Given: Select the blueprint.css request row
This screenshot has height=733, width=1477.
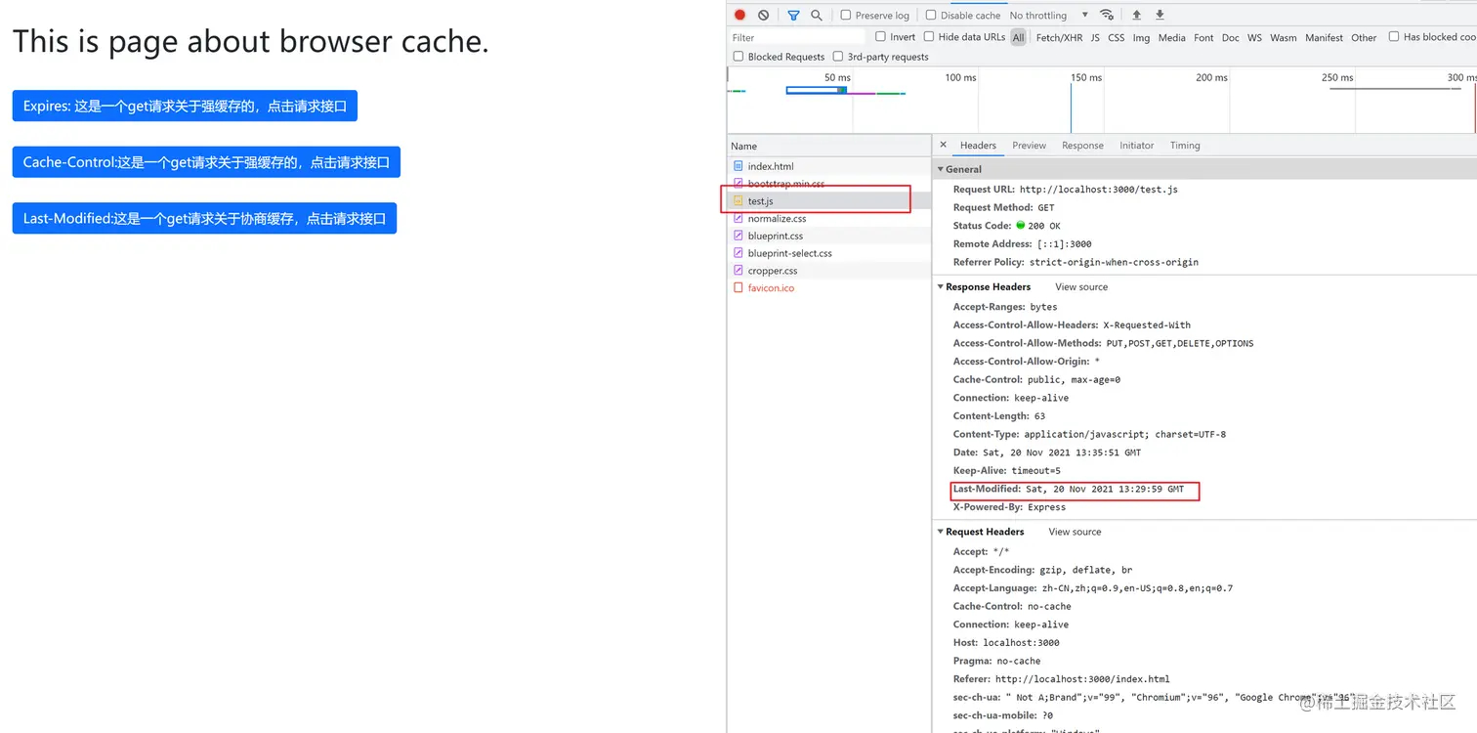Looking at the screenshot, I should pyautogui.click(x=829, y=236).
